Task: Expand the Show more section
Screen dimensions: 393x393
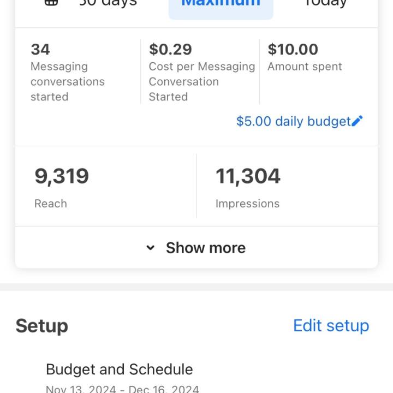Action: pyautogui.click(x=196, y=248)
